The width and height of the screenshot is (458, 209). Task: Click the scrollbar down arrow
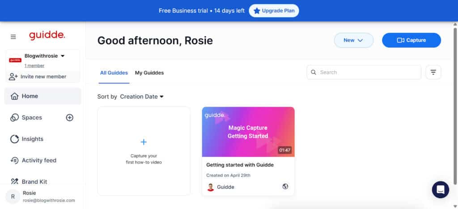click(455, 206)
